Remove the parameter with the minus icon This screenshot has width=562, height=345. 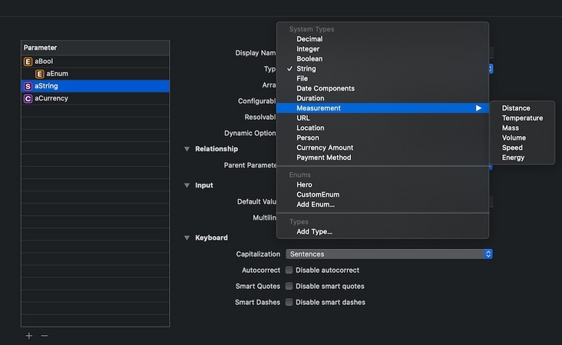45,336
